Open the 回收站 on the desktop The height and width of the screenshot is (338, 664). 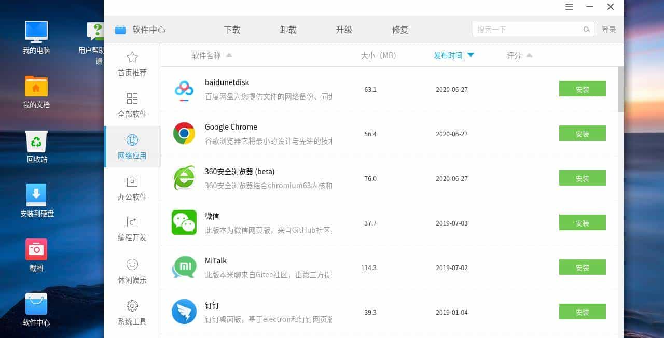click(36, 144)
